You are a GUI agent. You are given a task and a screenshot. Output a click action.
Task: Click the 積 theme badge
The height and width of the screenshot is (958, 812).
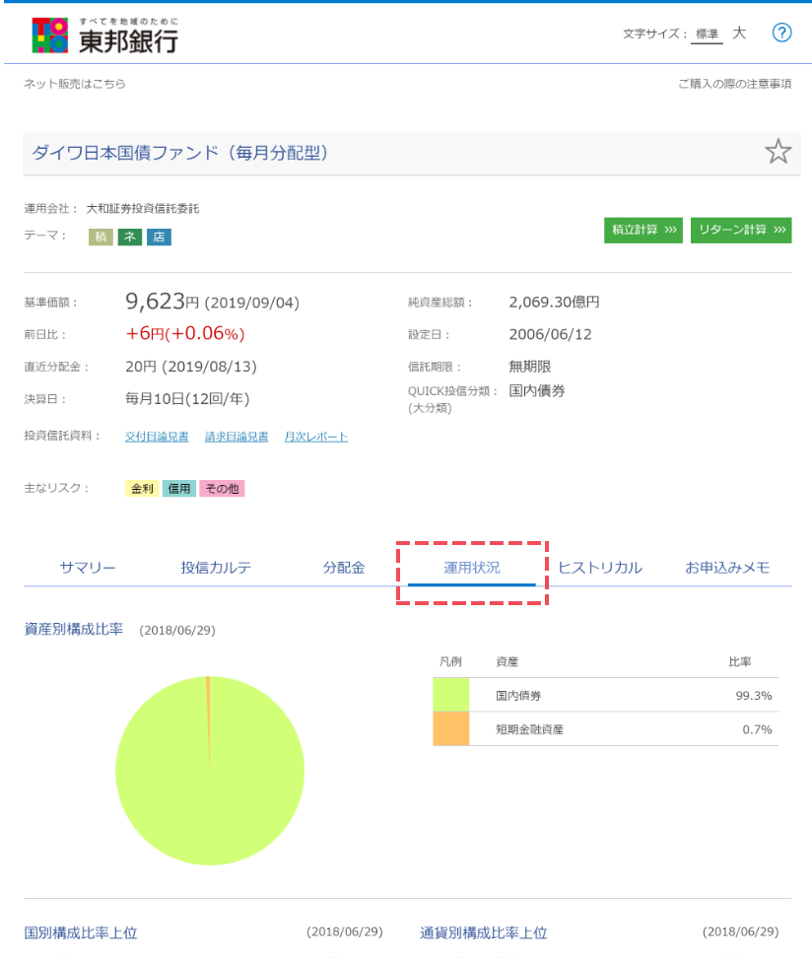click(x=101, y=238)
